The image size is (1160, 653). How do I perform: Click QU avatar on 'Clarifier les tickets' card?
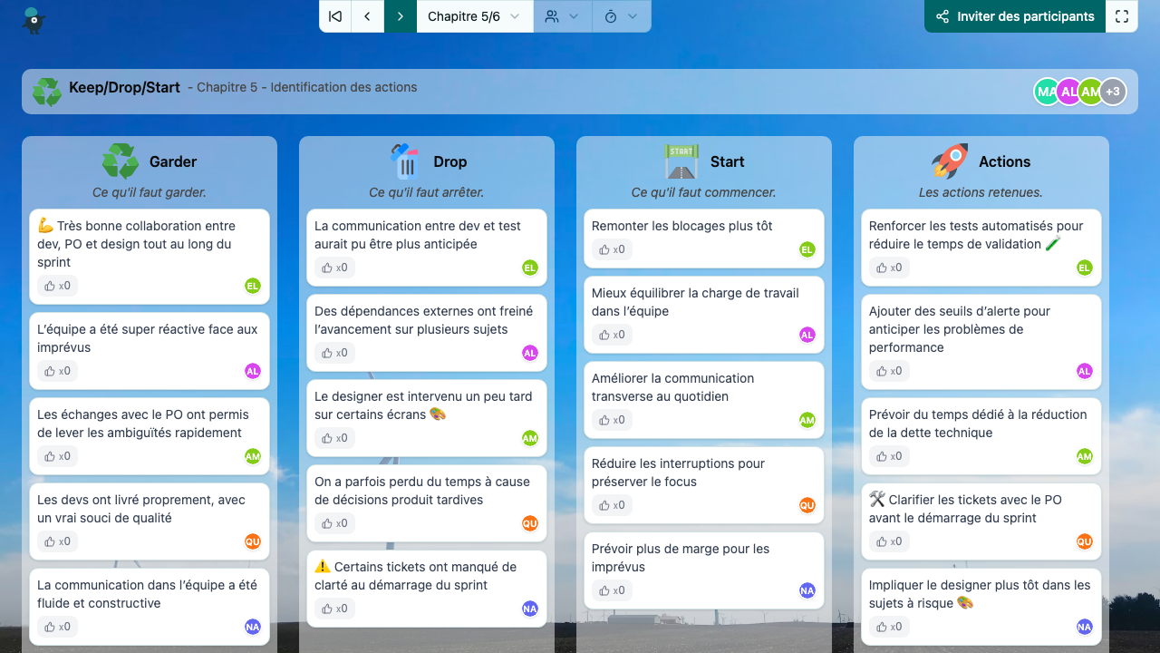1085,541
